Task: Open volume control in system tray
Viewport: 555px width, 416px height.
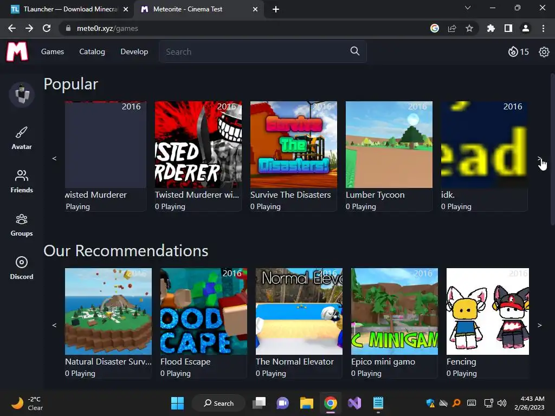Action: pyautogui.click(x=501, y=403)
